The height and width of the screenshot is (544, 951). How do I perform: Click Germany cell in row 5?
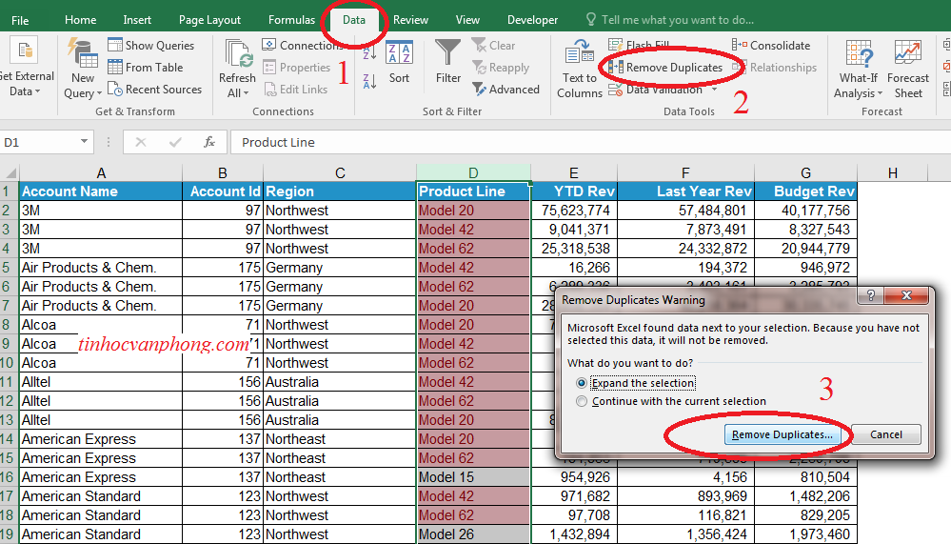pos(340,267)
